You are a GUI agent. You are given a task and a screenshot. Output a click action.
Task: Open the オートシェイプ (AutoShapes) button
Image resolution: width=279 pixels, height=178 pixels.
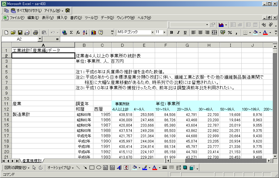point(60,168)
